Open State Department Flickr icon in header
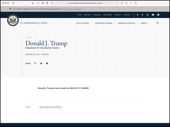Viewport: 170px width, 127px height. (x=158, y=15)
